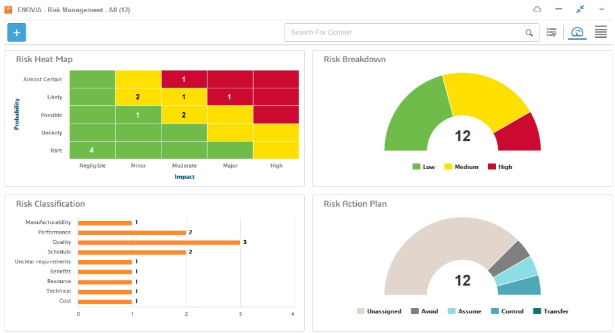Switch to list lines view

point(600,32)
